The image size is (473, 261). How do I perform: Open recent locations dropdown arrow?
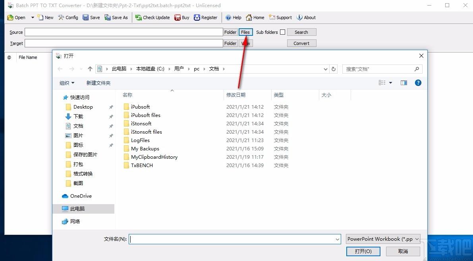tap(81, 69)
